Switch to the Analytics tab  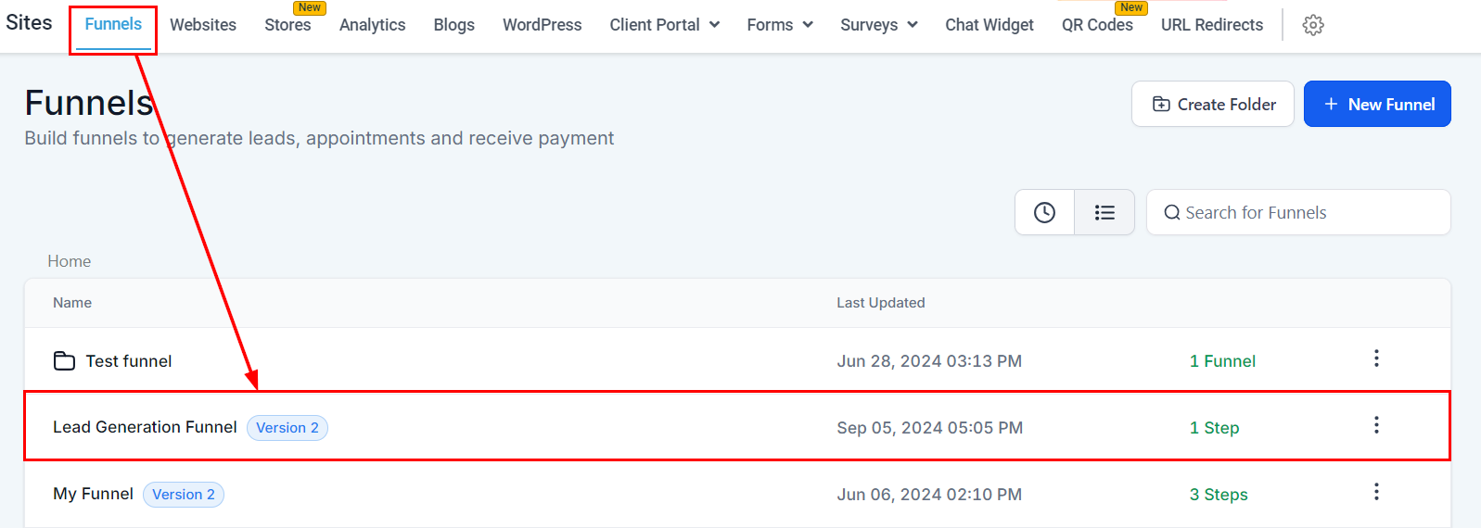click(372, 25)
